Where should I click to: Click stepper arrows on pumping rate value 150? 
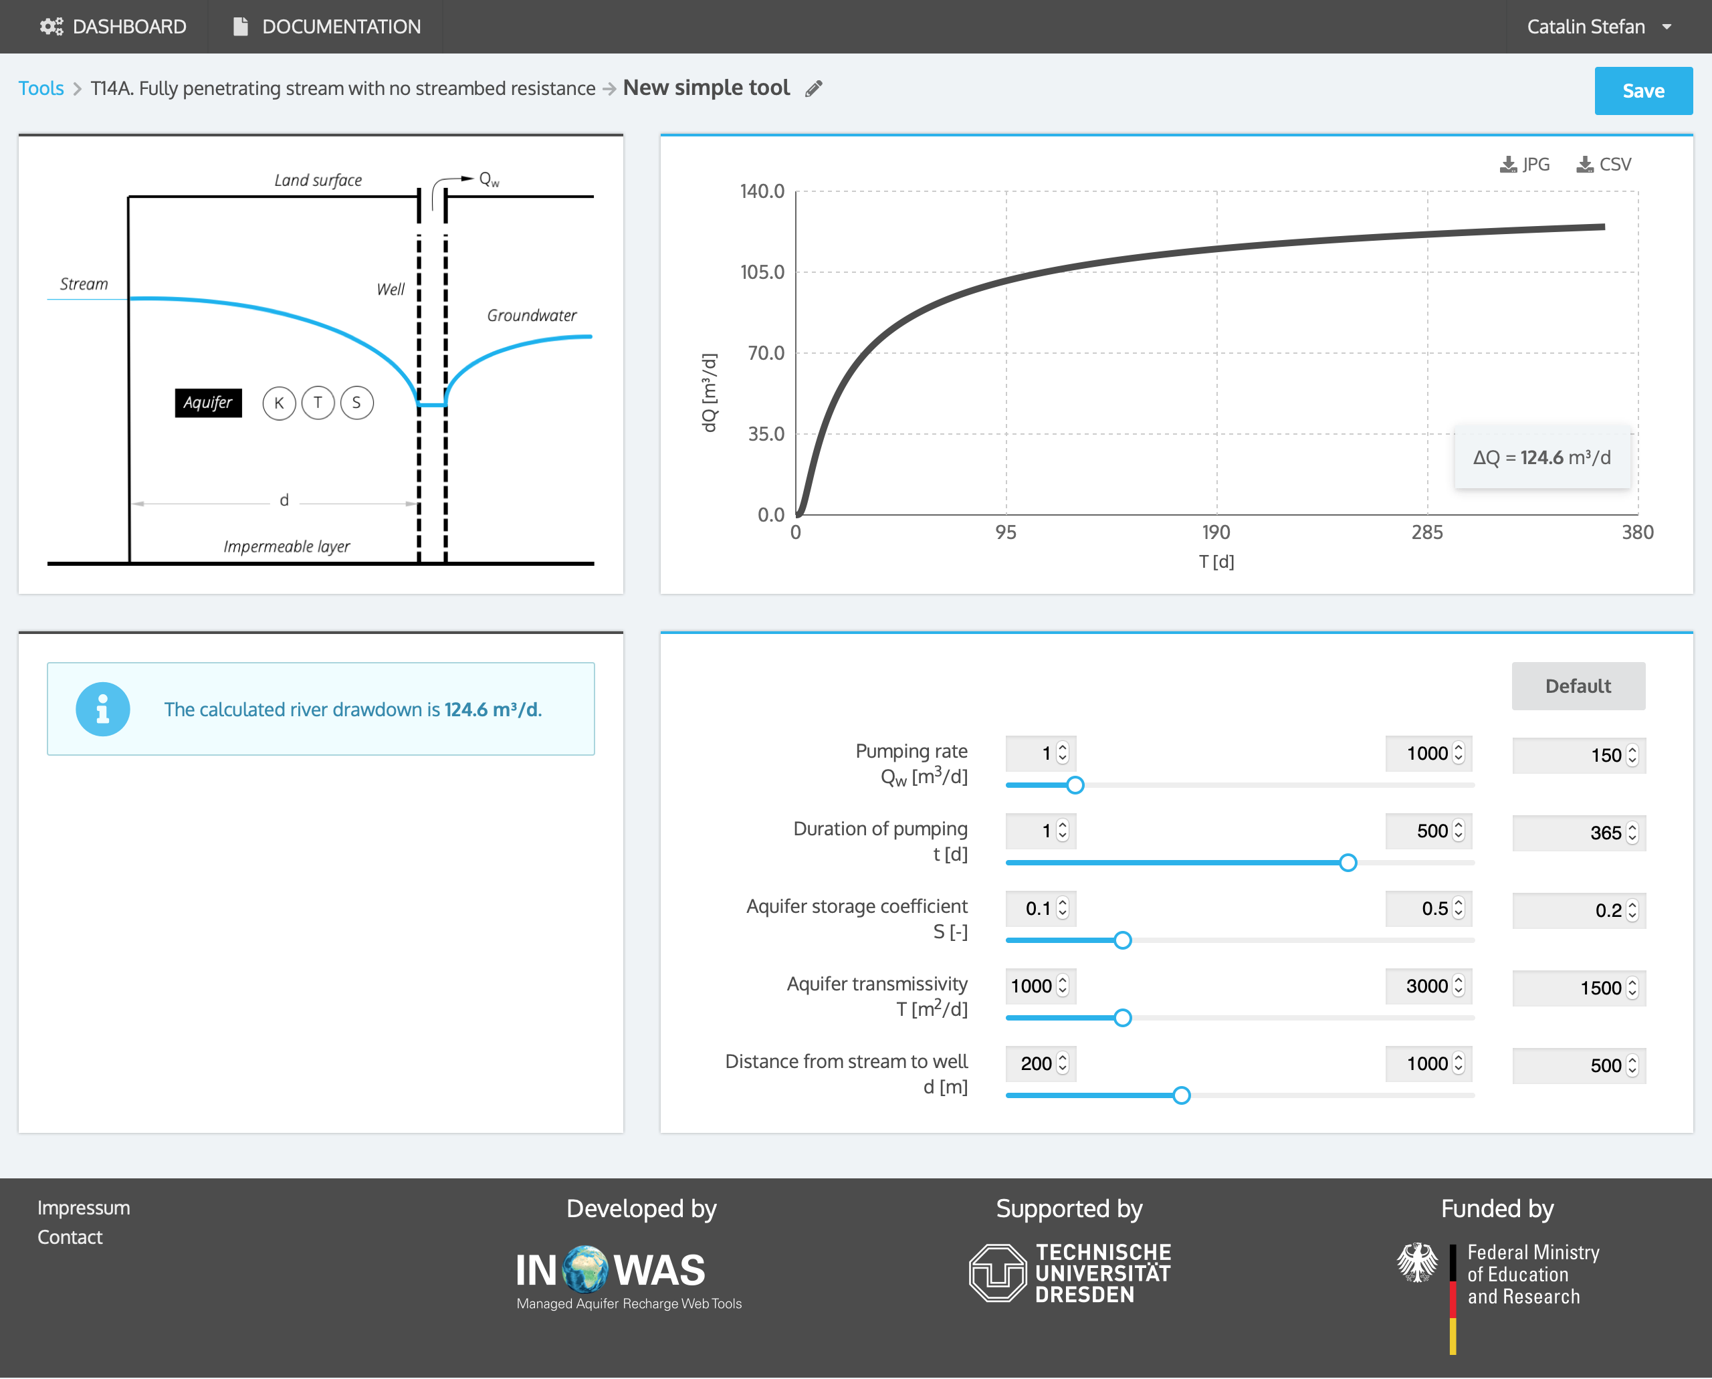(1632, 756)
